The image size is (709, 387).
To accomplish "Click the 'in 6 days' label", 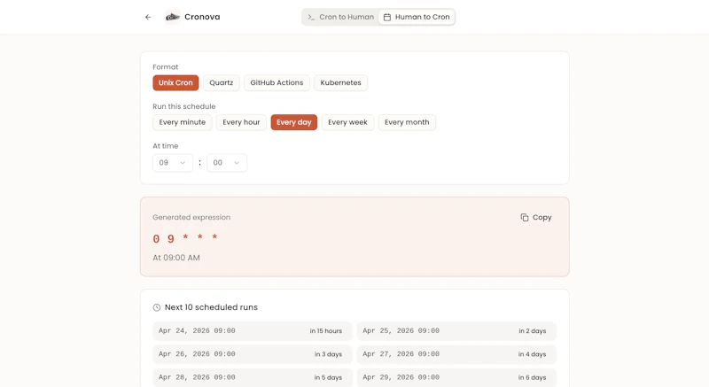I will [533, 377].
